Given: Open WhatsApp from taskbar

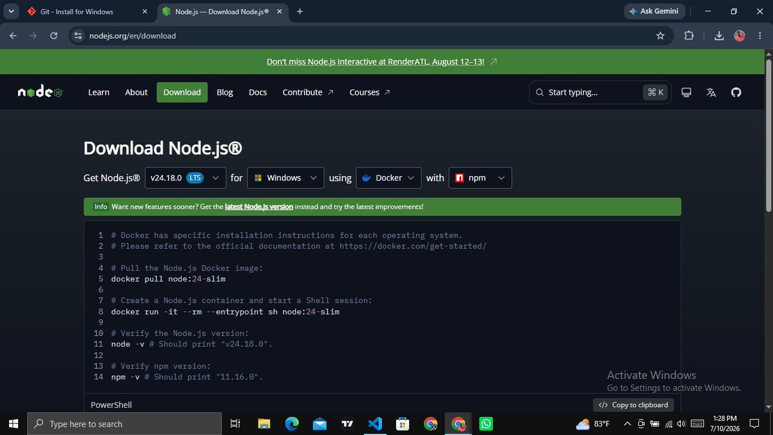Looking at the screenshot, I should pos(486,423).
